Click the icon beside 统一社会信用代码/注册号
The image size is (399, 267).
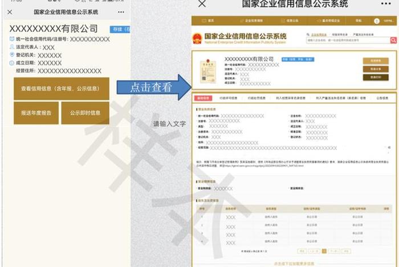(12, 39)
